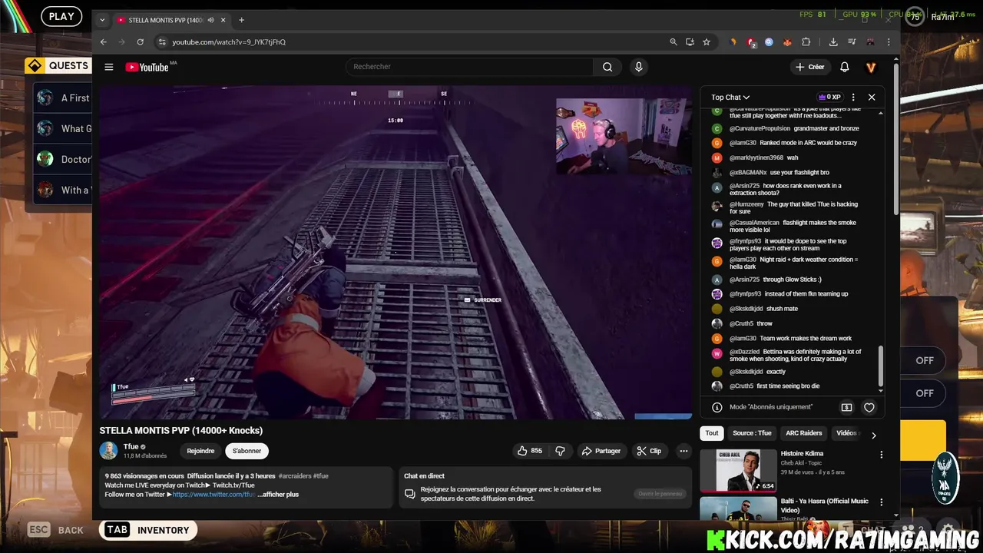Send a heart reaction in chat

(869, 408)
